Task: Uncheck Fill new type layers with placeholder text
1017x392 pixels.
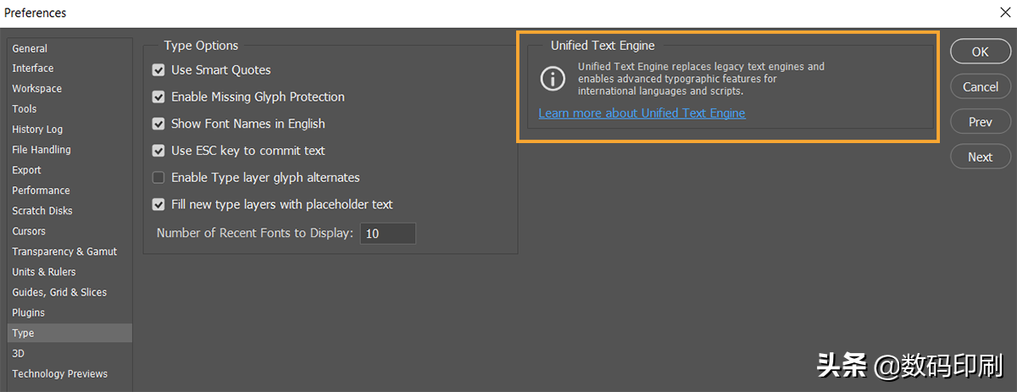Action: coord(158,205)
